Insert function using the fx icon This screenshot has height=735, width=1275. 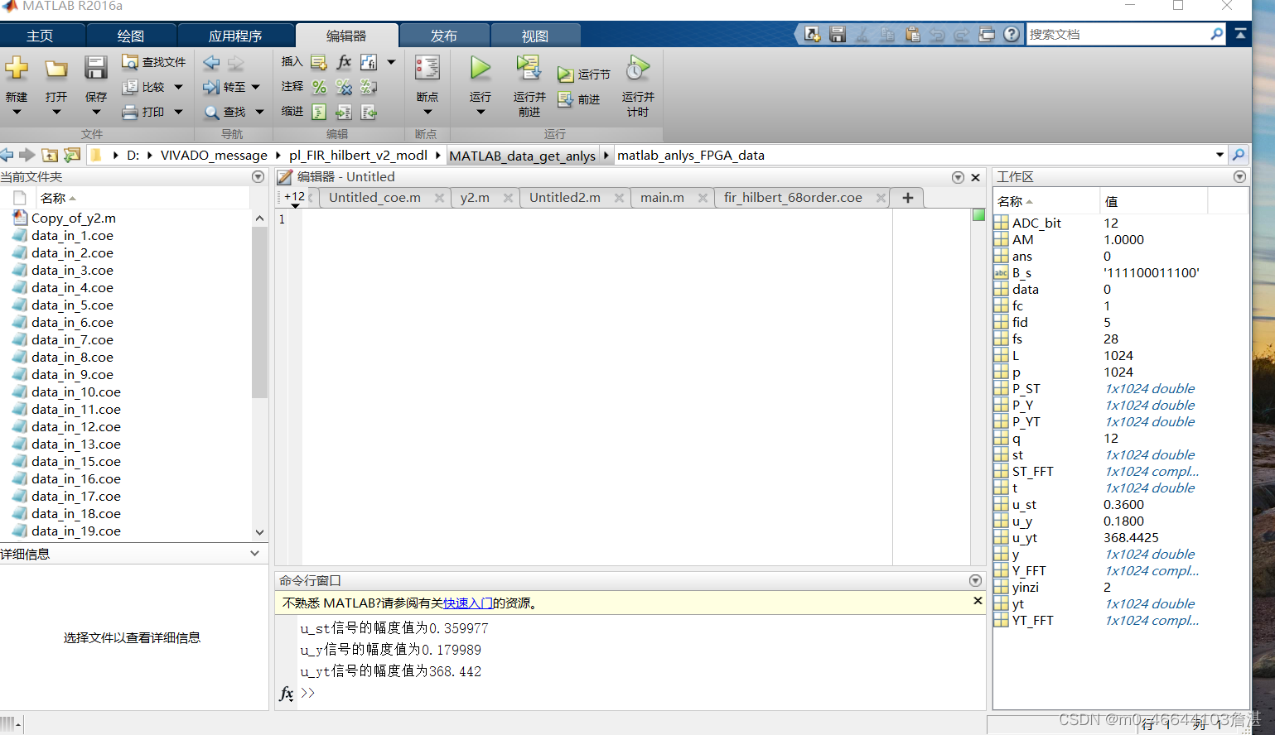tap(344, 62)
